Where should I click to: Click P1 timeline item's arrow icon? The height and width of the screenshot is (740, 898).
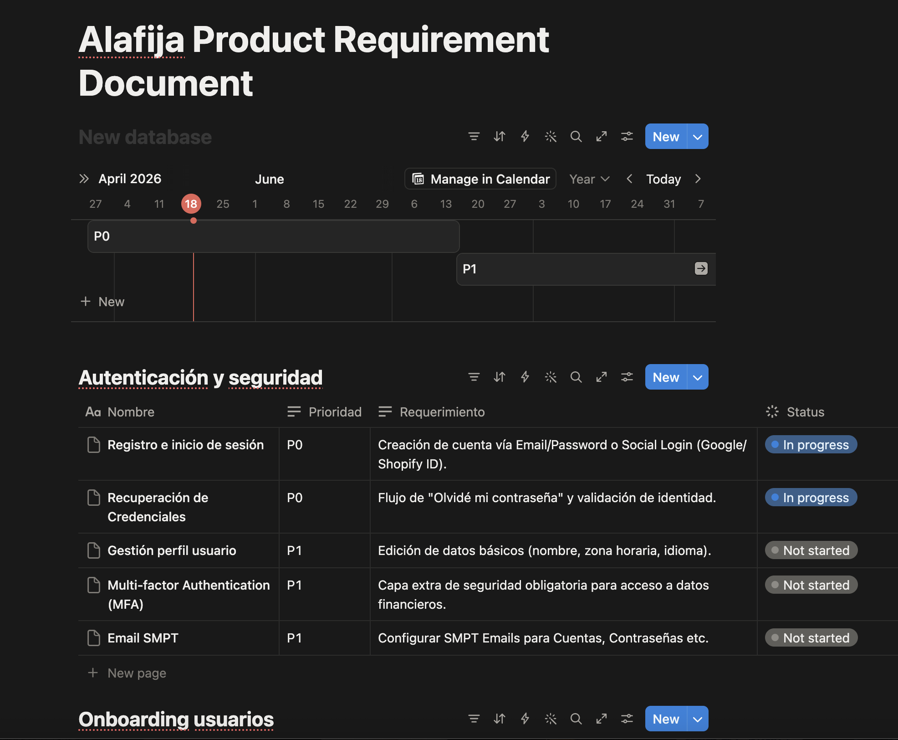(701, 268)
